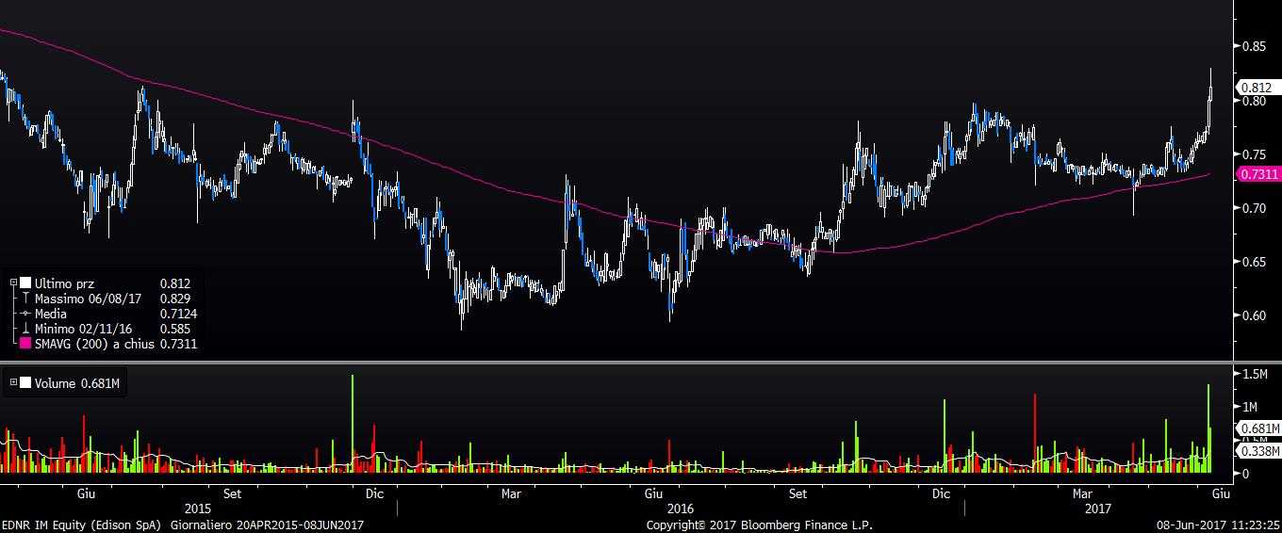Select the Ultimo prz legend label
The width and height of the screenshot is (1282, 533).
(x=64, y=283)
